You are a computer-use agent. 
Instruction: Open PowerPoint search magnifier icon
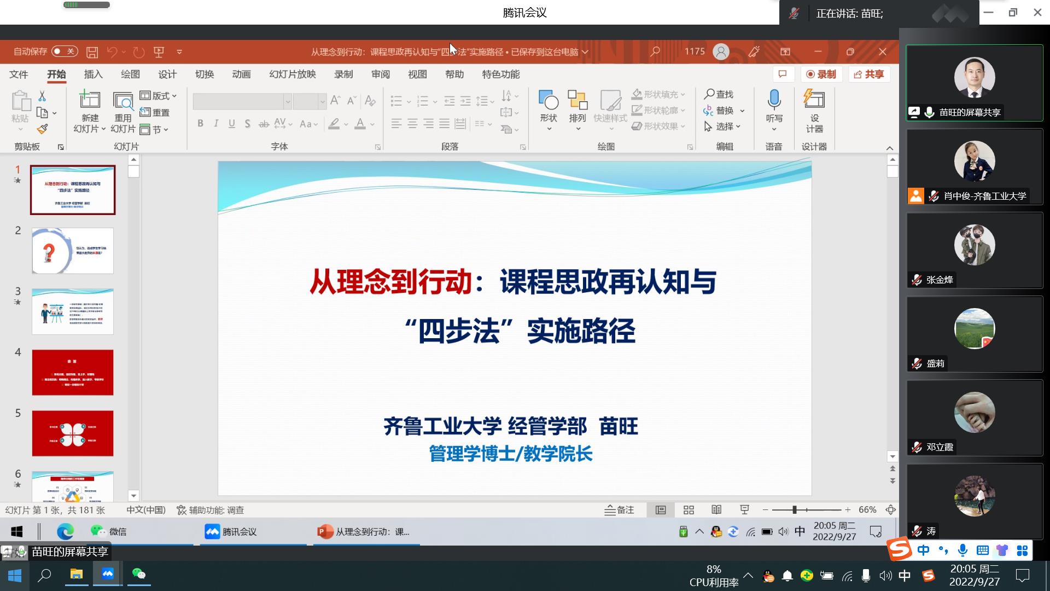click(x=655, y=51)
